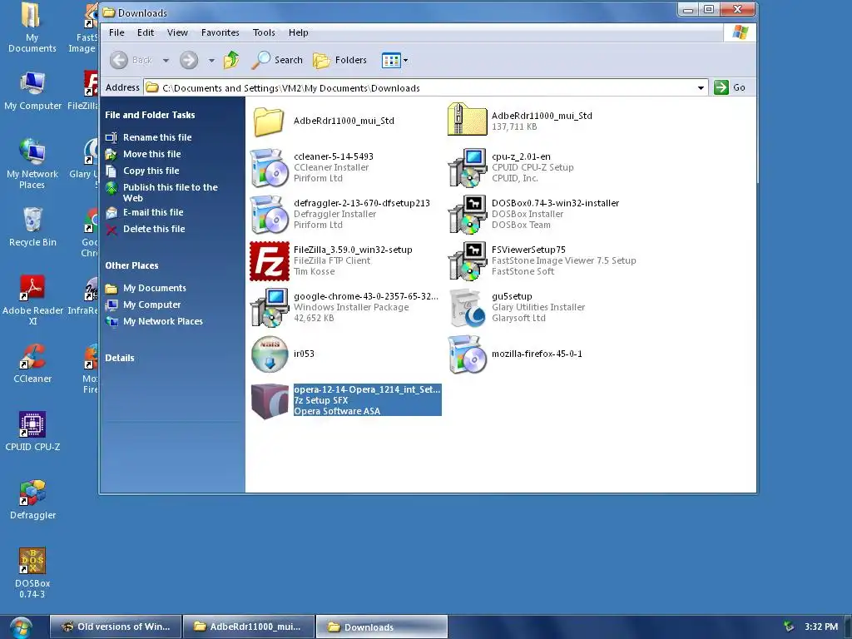Open the AdbeRdr11000_mui_Std zip archive icon
Screen dimensions: 852x639
point(467,120)
